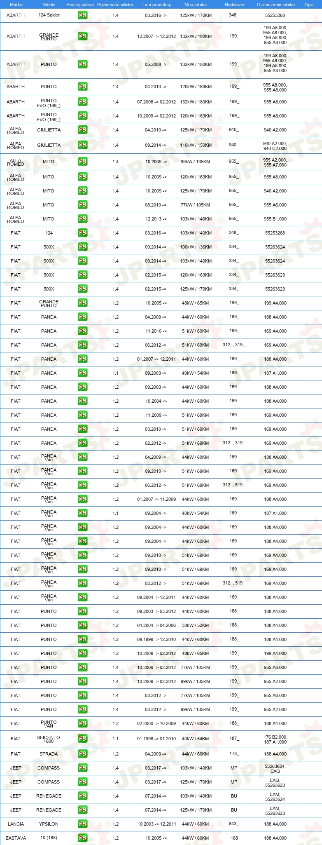This screenshot has height=845, width=322.
Task: Select the '124 Spider' model cell
Action: (x=49, y=15)
